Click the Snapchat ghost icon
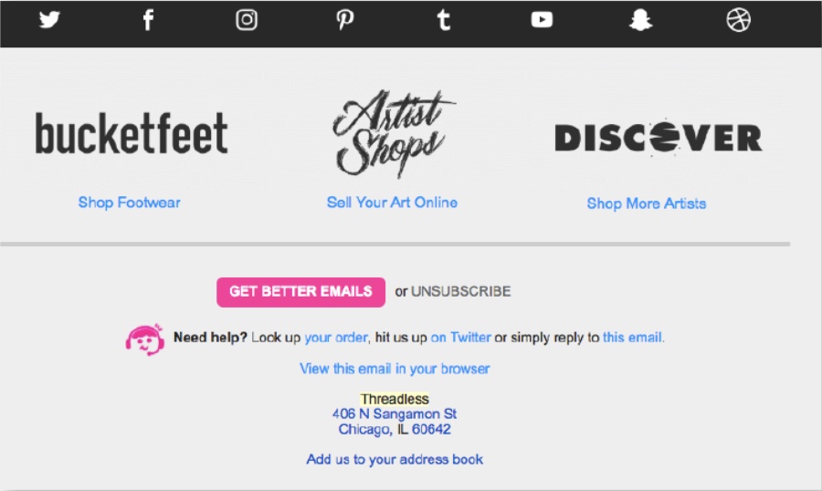The height and width of the screenshot is (491, 822). pyautogui.click(x=640, y=20)
